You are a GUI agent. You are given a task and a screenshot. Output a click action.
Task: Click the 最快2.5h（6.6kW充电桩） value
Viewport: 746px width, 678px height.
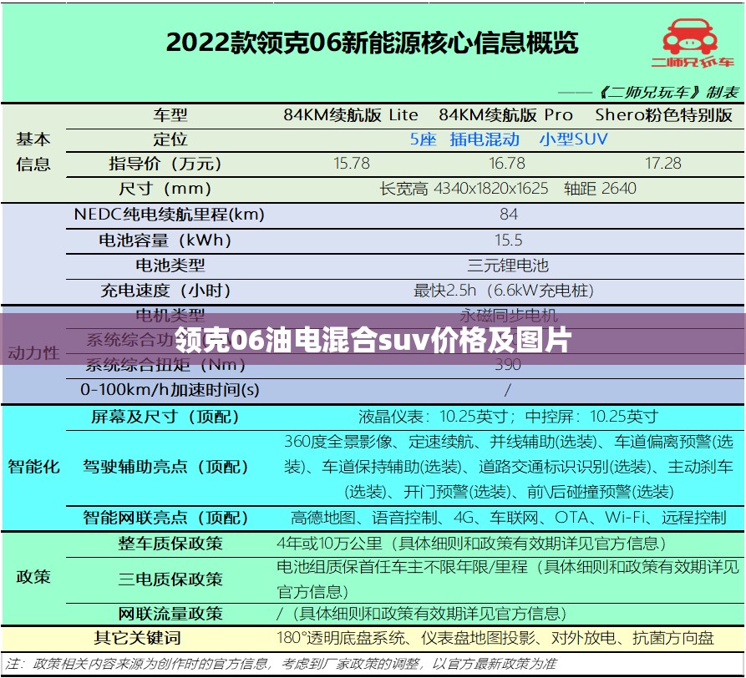pyautogui.click(x=504, y=291)
